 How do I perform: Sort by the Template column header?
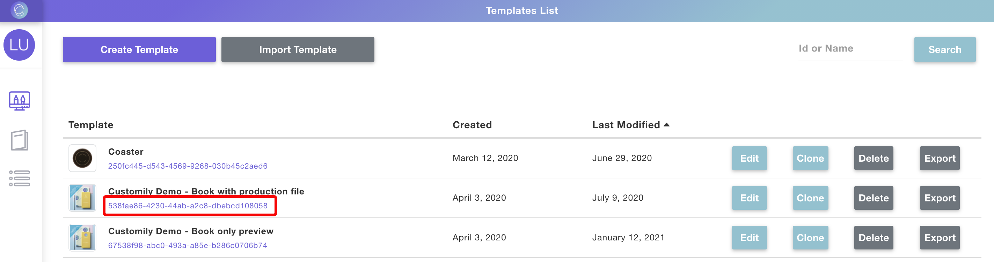91,125
